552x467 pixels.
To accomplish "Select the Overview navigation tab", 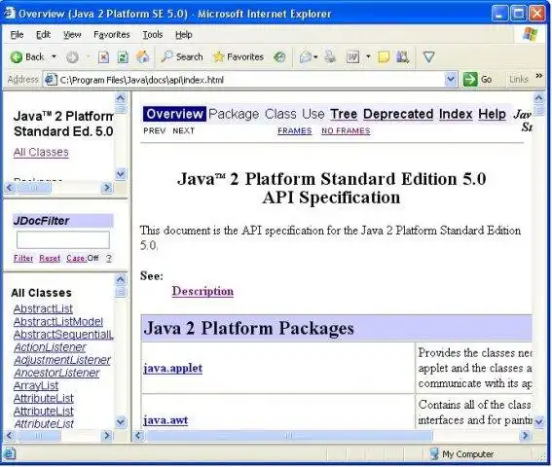I will point(174,114).
